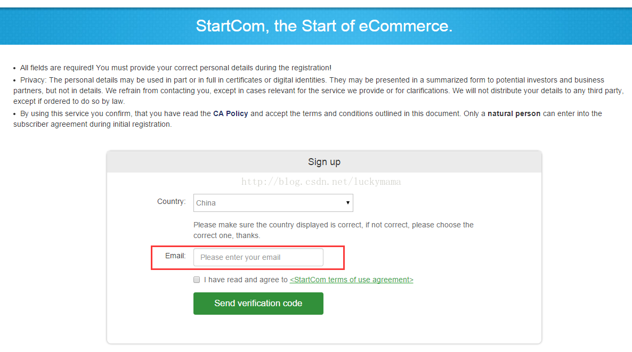Viewport: 632px width, 352px height.
Task: Click the 'I have read and agree to' label
Action: (246, 280)
